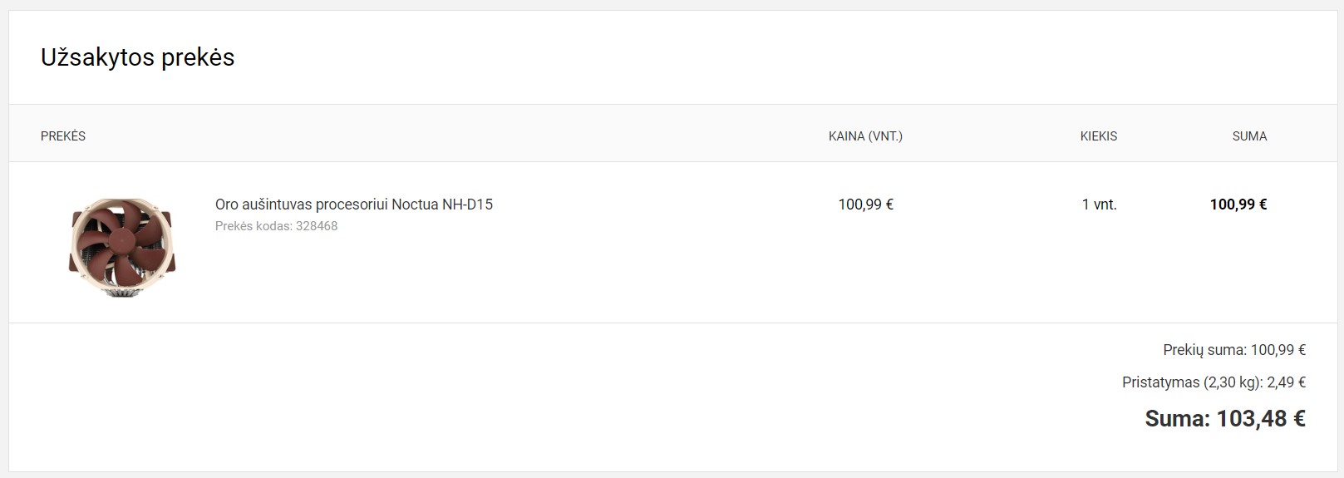Click the "Prekės kodas" label
The height and width of the screenshot is (478, 1344).
[x=254, y=226]
